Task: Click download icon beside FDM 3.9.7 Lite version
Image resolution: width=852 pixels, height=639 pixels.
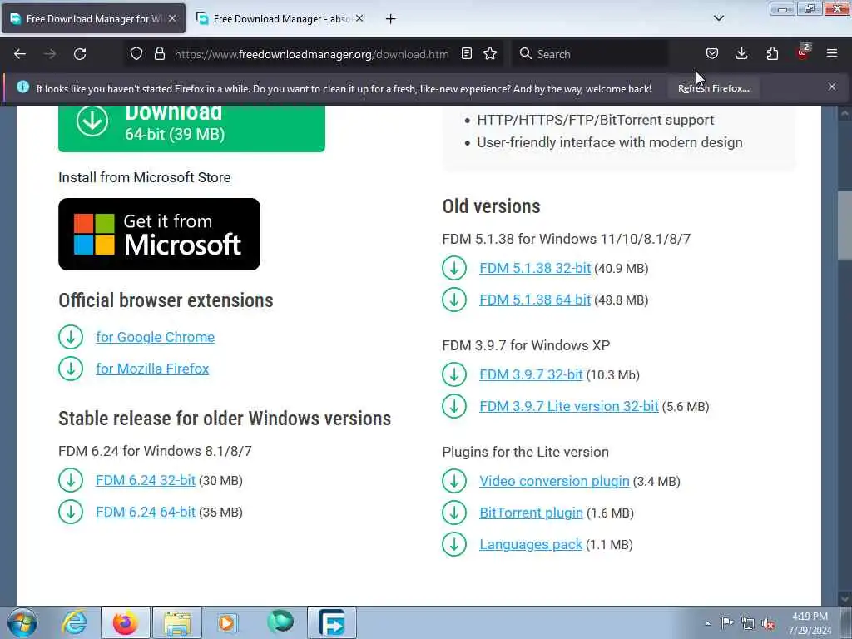Action: [454, 406]
